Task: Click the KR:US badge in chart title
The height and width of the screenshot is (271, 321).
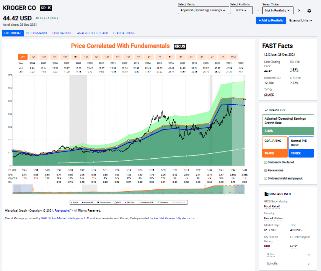Action: pos(180,46)
